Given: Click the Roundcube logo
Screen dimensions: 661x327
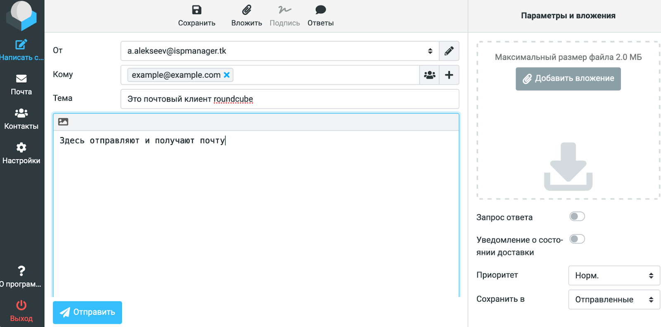Looking at the screenshot, I should pos(21,15).
